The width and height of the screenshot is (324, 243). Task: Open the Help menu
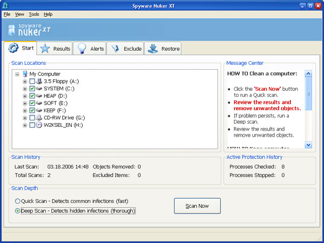pyautogui.click(x=48, y=14)
